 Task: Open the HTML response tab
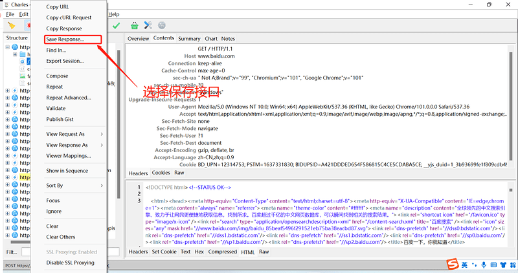tap(248, 252)
